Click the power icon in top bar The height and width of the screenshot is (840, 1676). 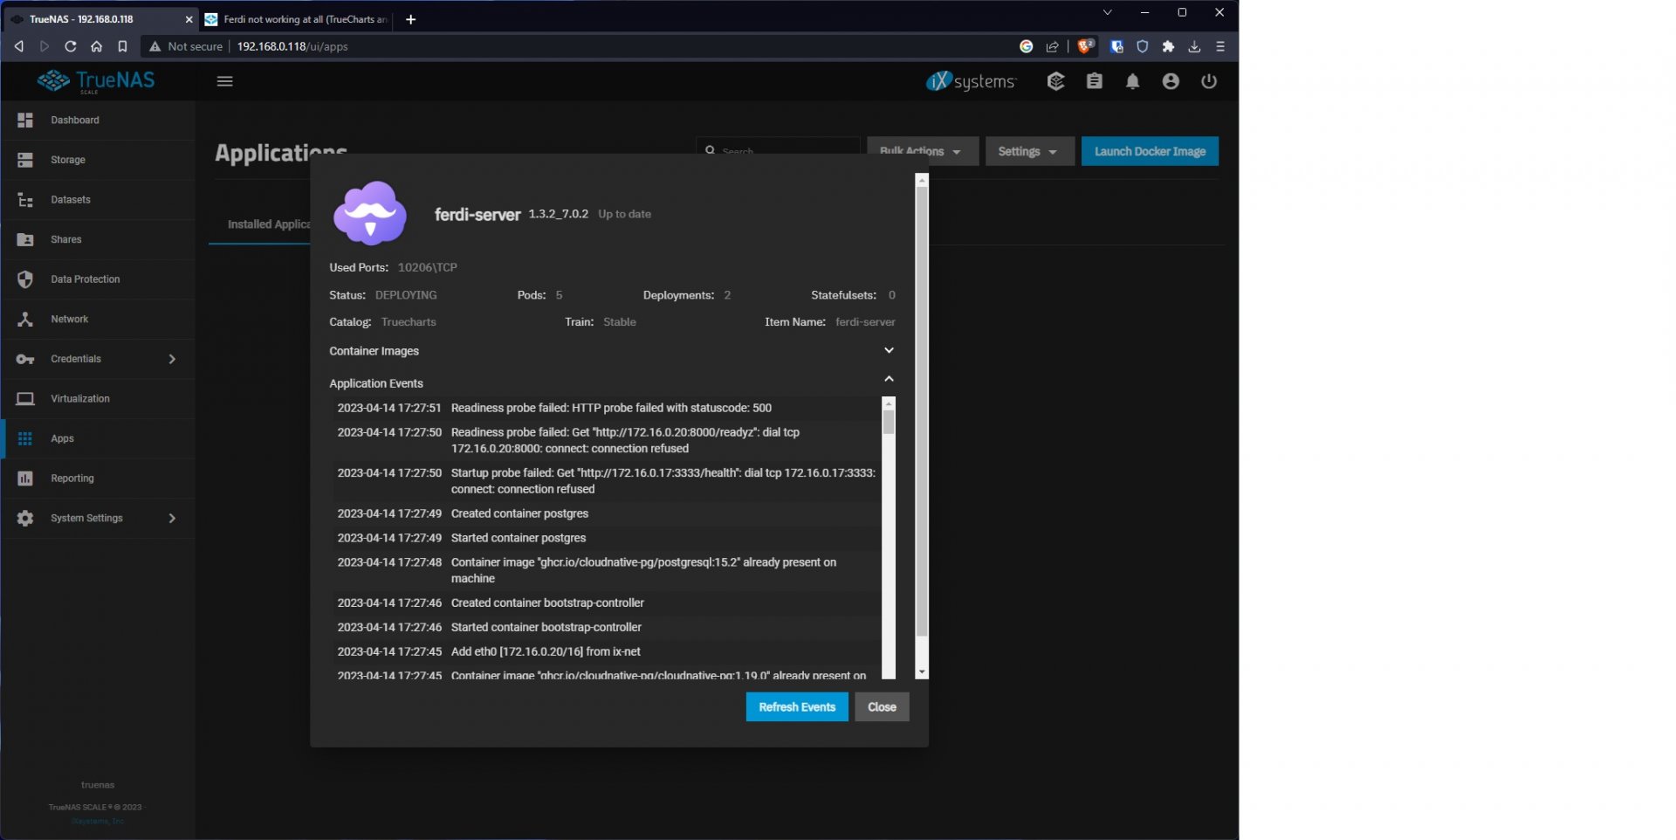(1209, 81)
